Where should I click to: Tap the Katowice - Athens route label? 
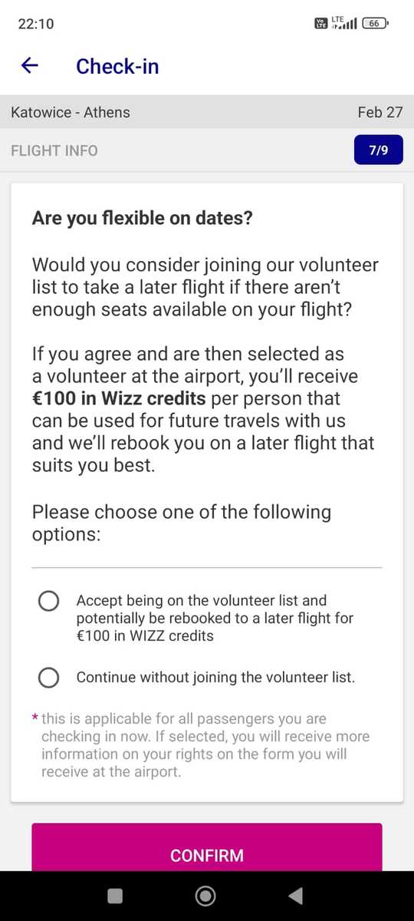pos(71,112)
